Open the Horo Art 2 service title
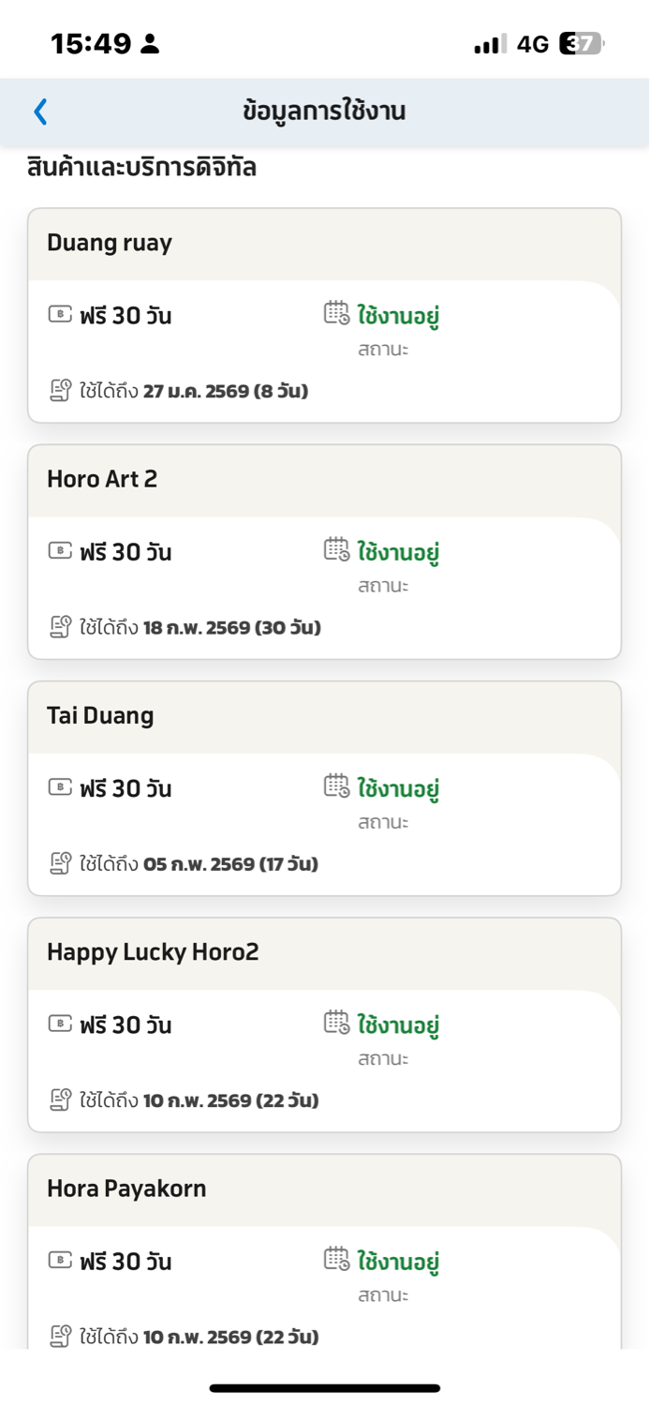 pos(102,479)
